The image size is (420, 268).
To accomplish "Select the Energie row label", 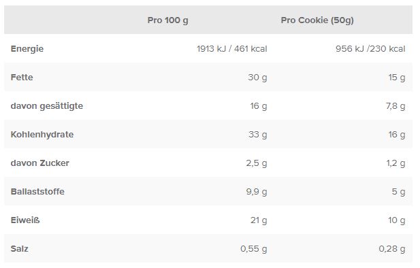I will point(27,49).
